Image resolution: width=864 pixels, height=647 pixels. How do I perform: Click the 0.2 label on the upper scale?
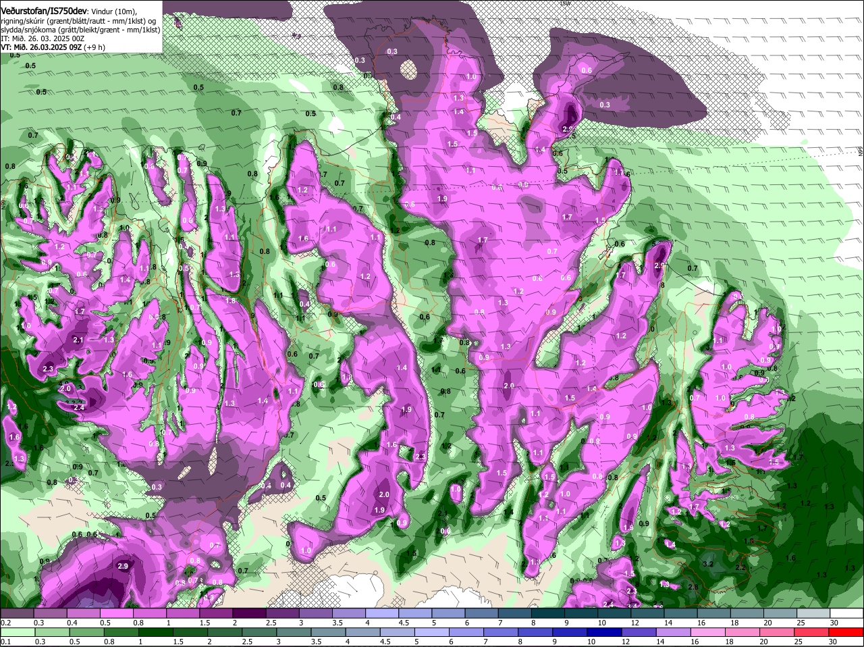tap(5, 623)
